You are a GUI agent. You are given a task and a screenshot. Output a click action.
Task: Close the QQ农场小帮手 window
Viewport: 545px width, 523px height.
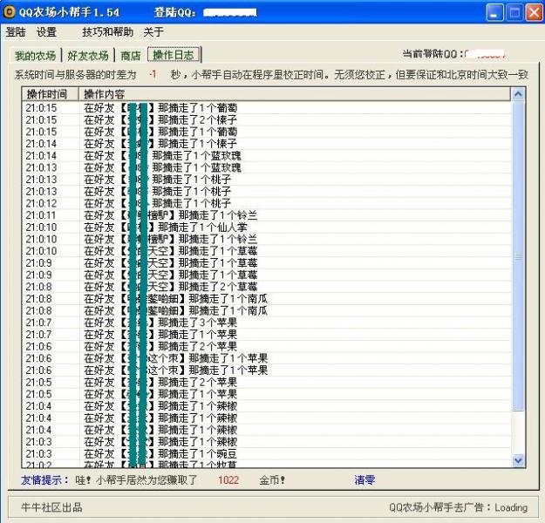(x=534, y=12)
